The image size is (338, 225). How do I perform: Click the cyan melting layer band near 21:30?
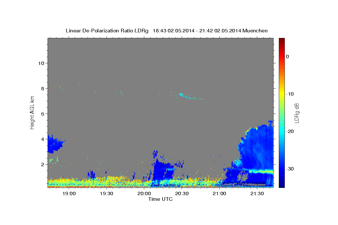(x=261, y=171)
